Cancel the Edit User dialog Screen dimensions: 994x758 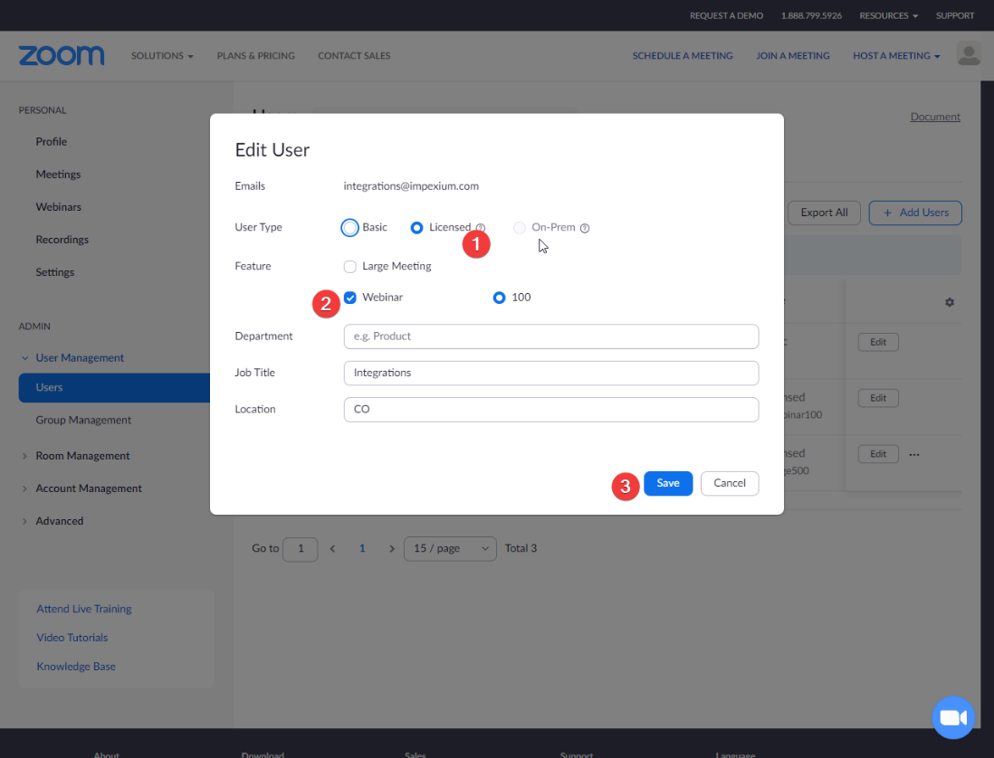730,483
